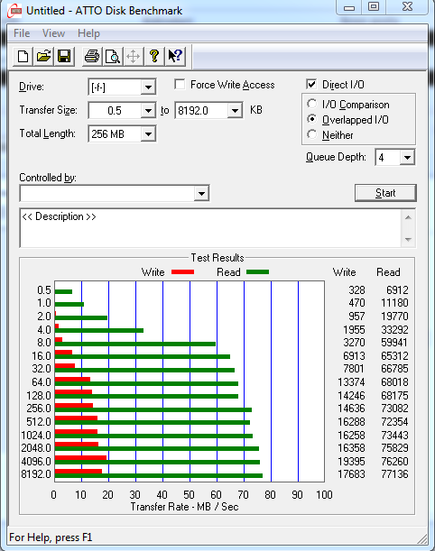
Task: Activate context help arrow-question icon
Action: 175,56
